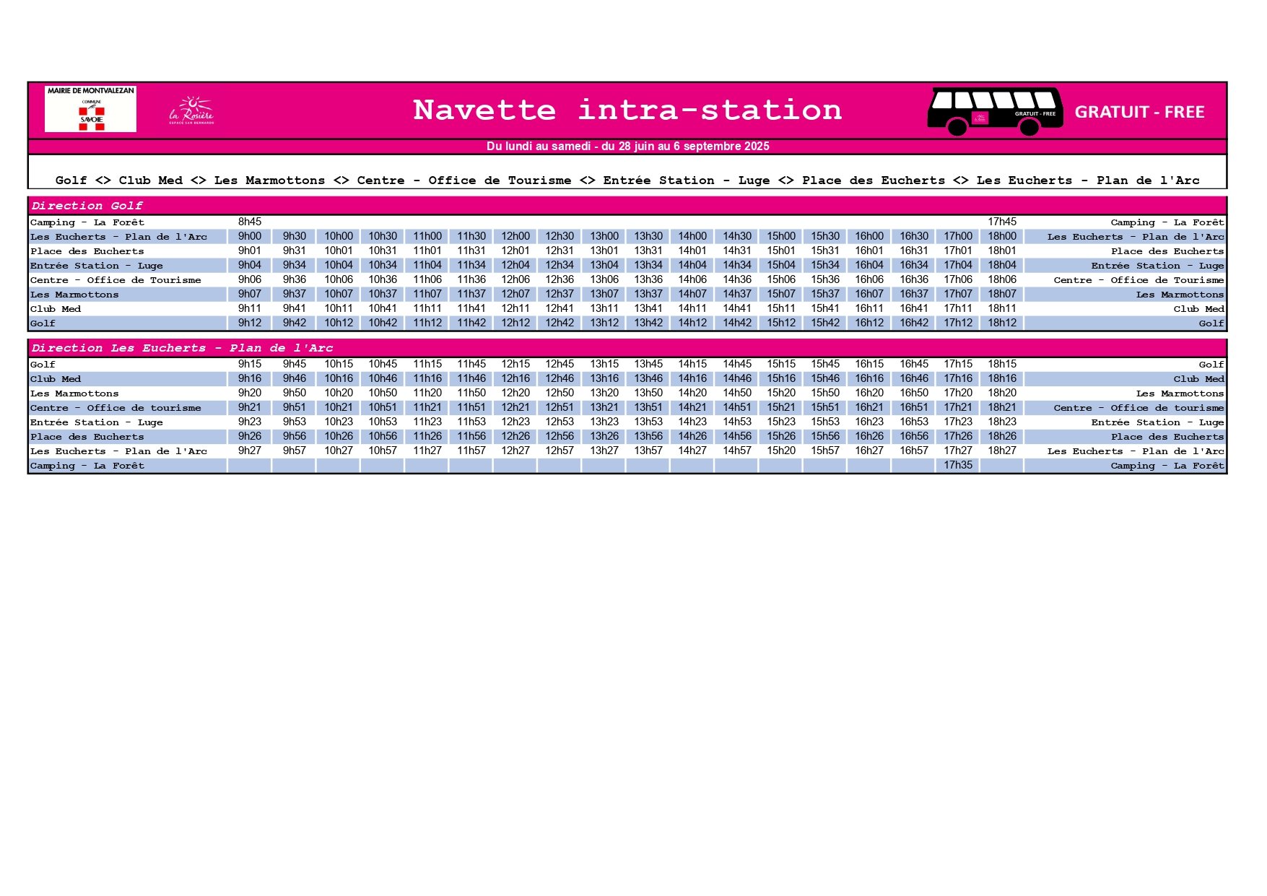Select the 11h56 cell
The height and width of the screenshot is (896, 1267).
pyautogui.click(x=471, y=436)
